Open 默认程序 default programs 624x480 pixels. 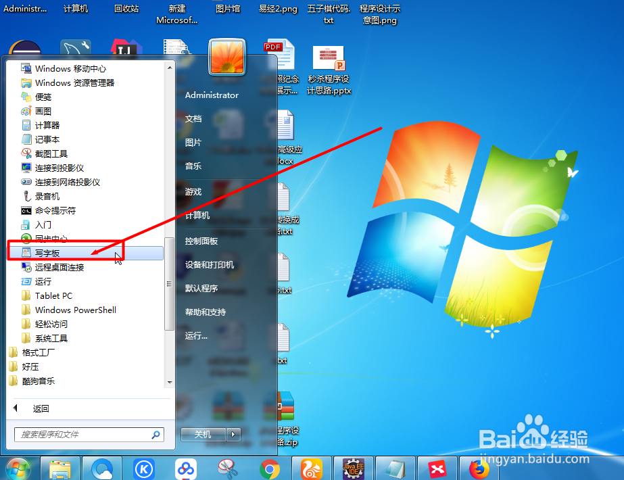tap(201, 289)
